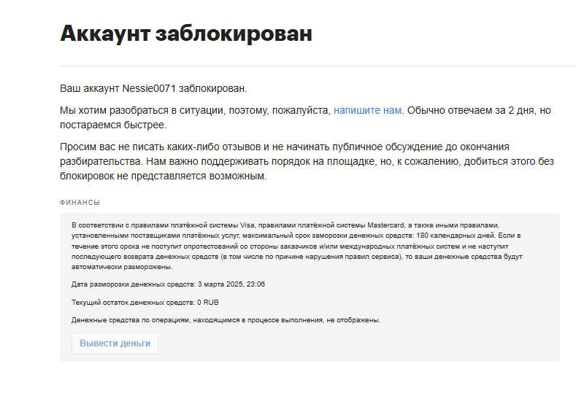This screenshot has width=576, height=420.
Task: Click the text «Дата разморозки денежных средств: 3 марта 2025, 23:06»
Action: click(168, 284)
